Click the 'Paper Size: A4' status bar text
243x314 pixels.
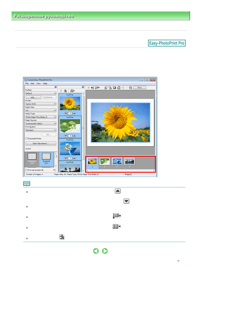click(x=60, y=174)
